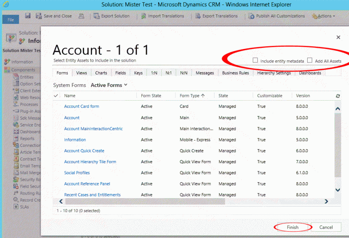Open the Account MainInteractionCentric form link
Image resolution: width=349 pixels, height=238 pixels.
94,129
